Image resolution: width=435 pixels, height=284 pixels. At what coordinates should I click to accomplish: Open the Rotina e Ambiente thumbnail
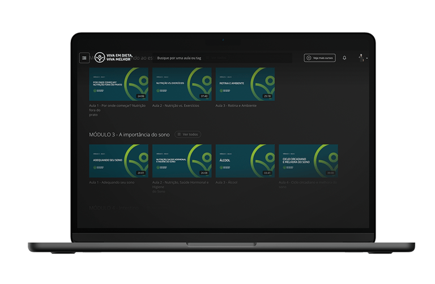(245, 84)
